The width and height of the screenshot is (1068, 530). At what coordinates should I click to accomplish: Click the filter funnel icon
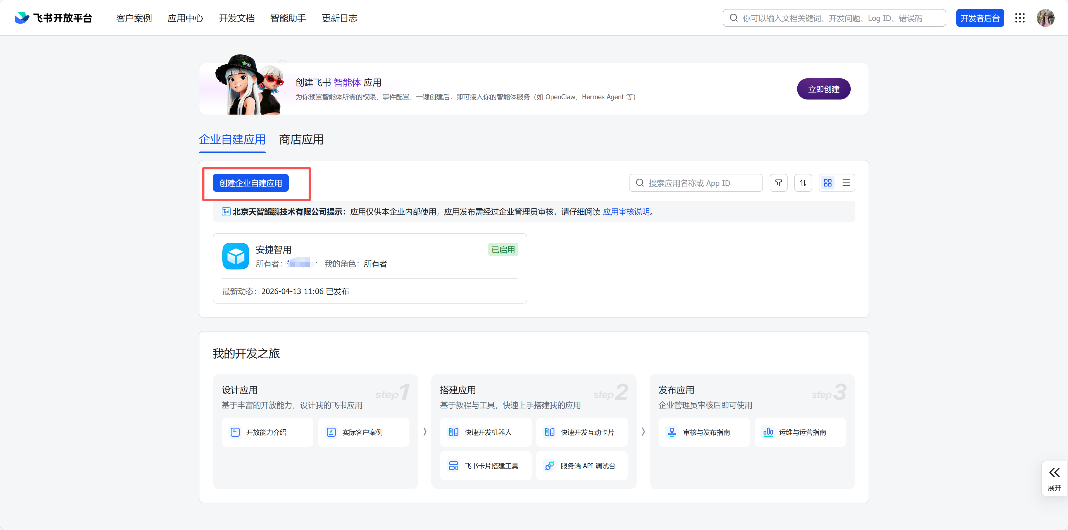point(778,183)
